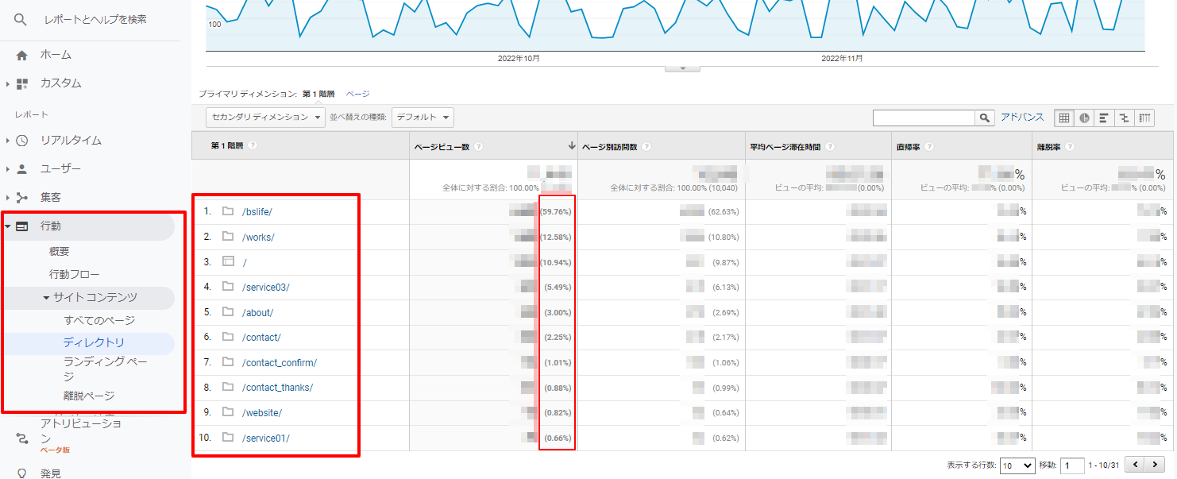The height and width of the screenshot is (479, 1177).
Task: Open the /contact_thanks/ directory link
Action: coord(277,388)
